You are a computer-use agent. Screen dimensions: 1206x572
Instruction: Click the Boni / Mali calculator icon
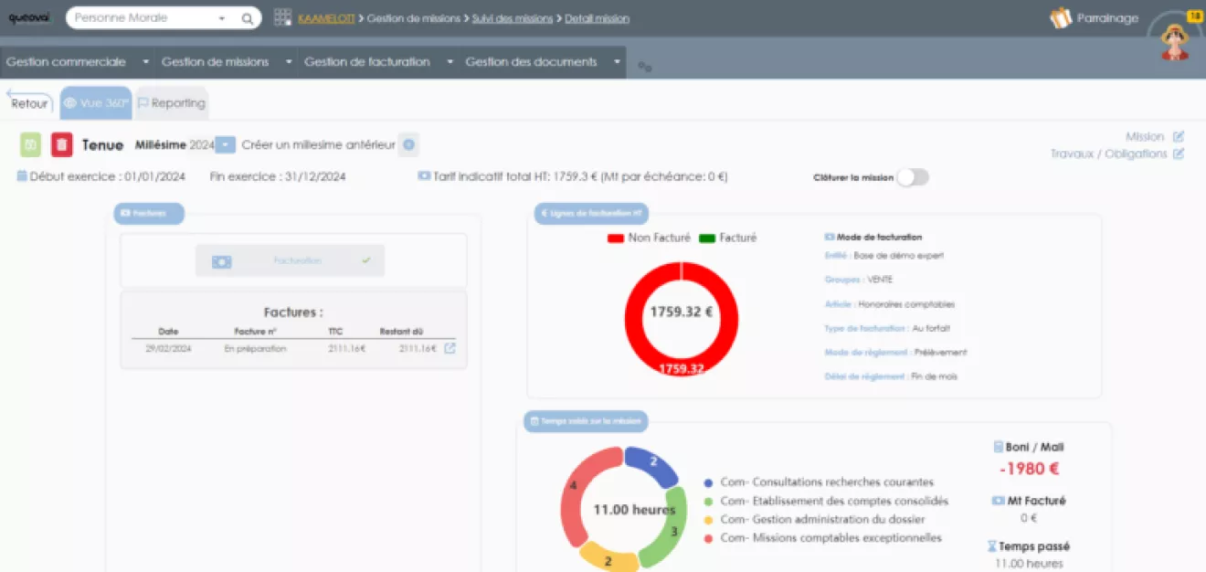coord(998,448)
